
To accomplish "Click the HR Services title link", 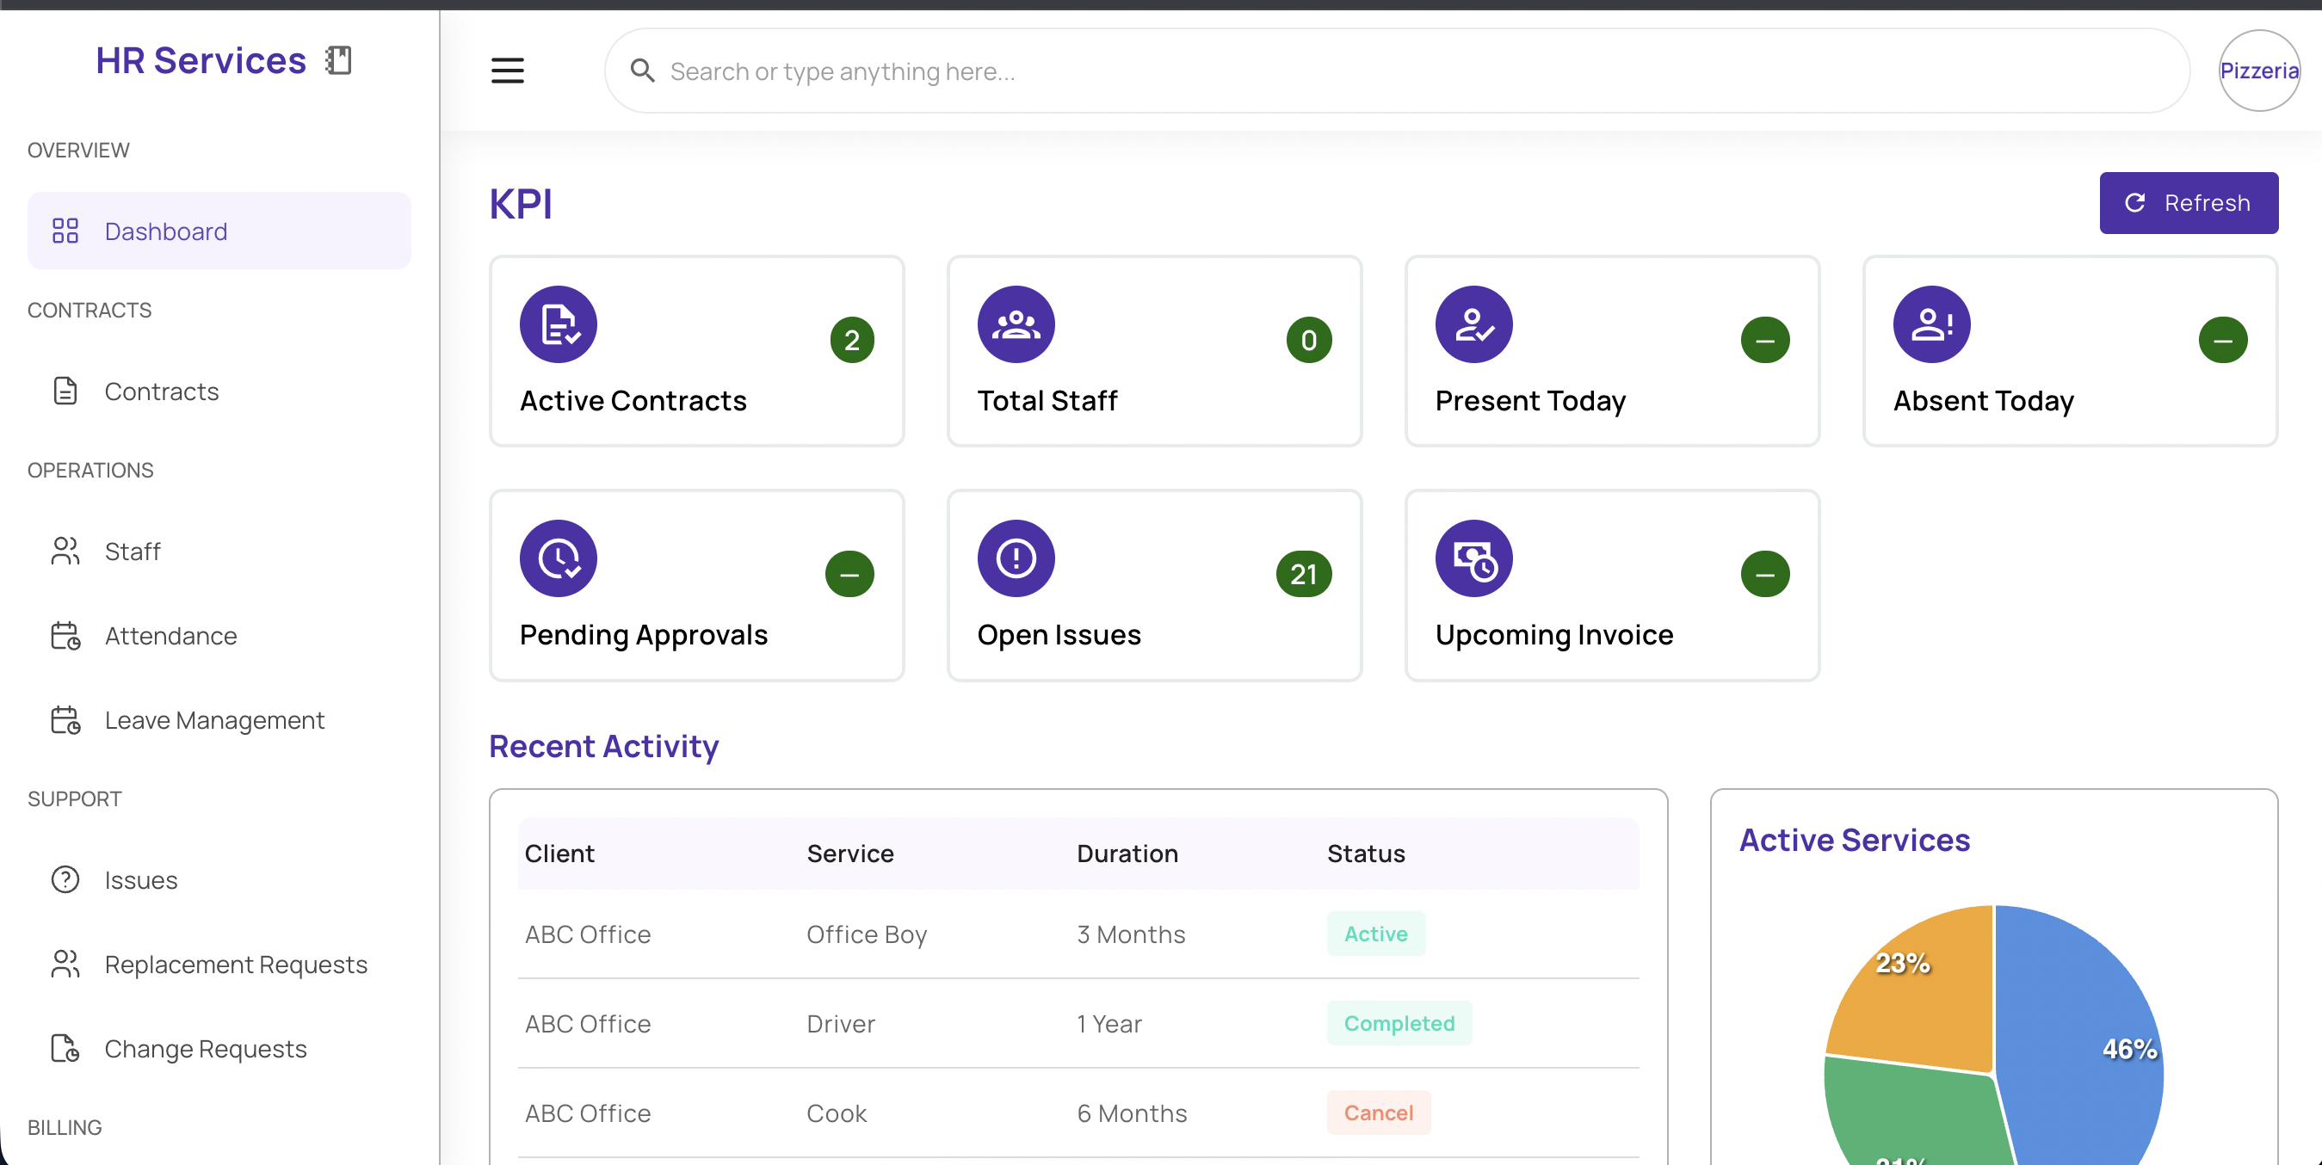I will click(201, 60).
